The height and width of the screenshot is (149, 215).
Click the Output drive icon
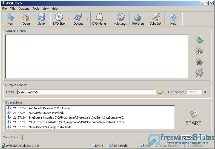(78, 17)
